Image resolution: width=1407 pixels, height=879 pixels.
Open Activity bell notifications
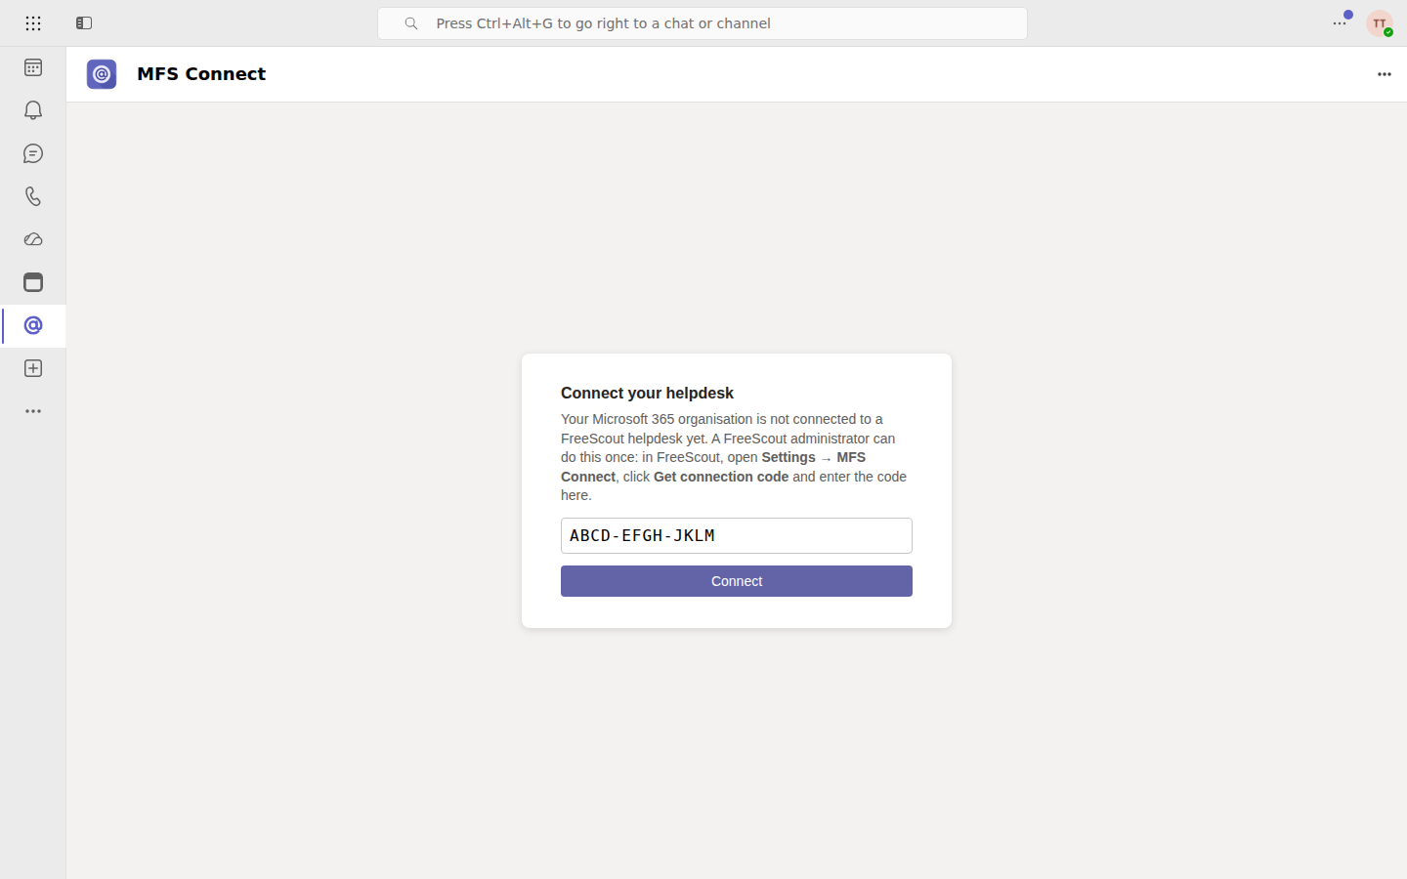pos(33,110)
